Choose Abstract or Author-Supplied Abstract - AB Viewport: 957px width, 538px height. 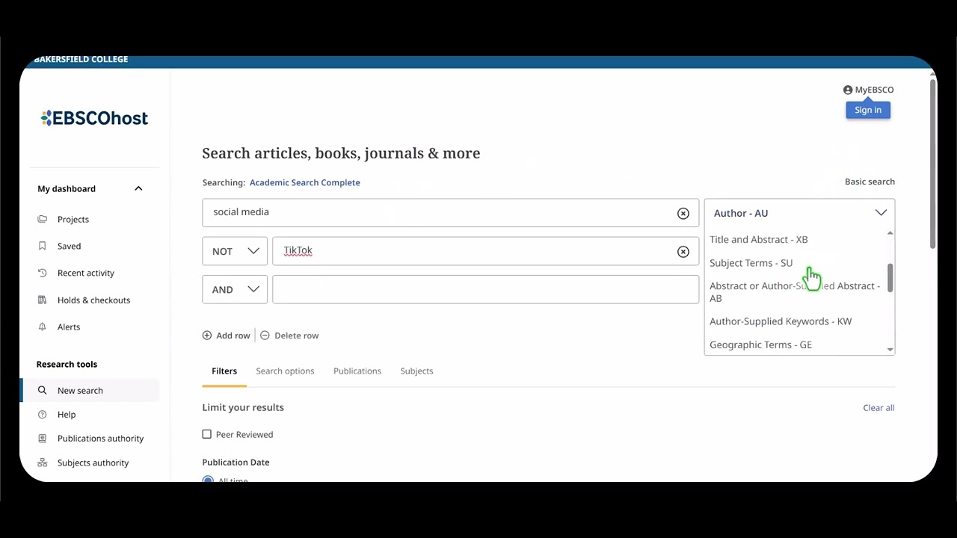pyautogui.click(x=795, y=292)
